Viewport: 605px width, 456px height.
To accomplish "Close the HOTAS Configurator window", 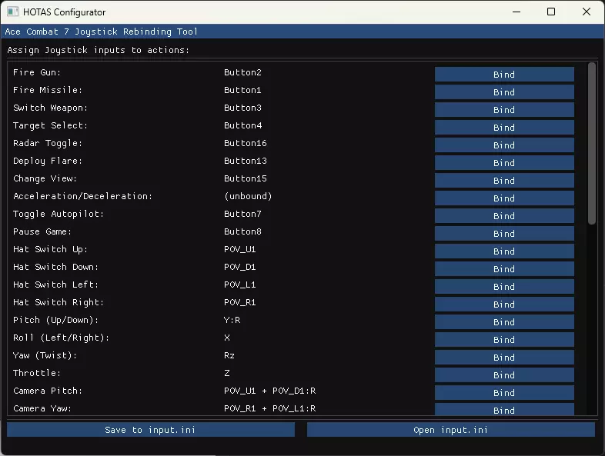I will [x=586, y=12].
